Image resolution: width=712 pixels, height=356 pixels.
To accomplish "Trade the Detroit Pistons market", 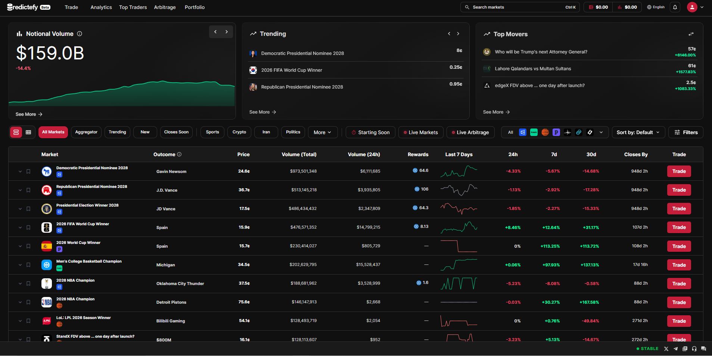I will pos(679,302).
